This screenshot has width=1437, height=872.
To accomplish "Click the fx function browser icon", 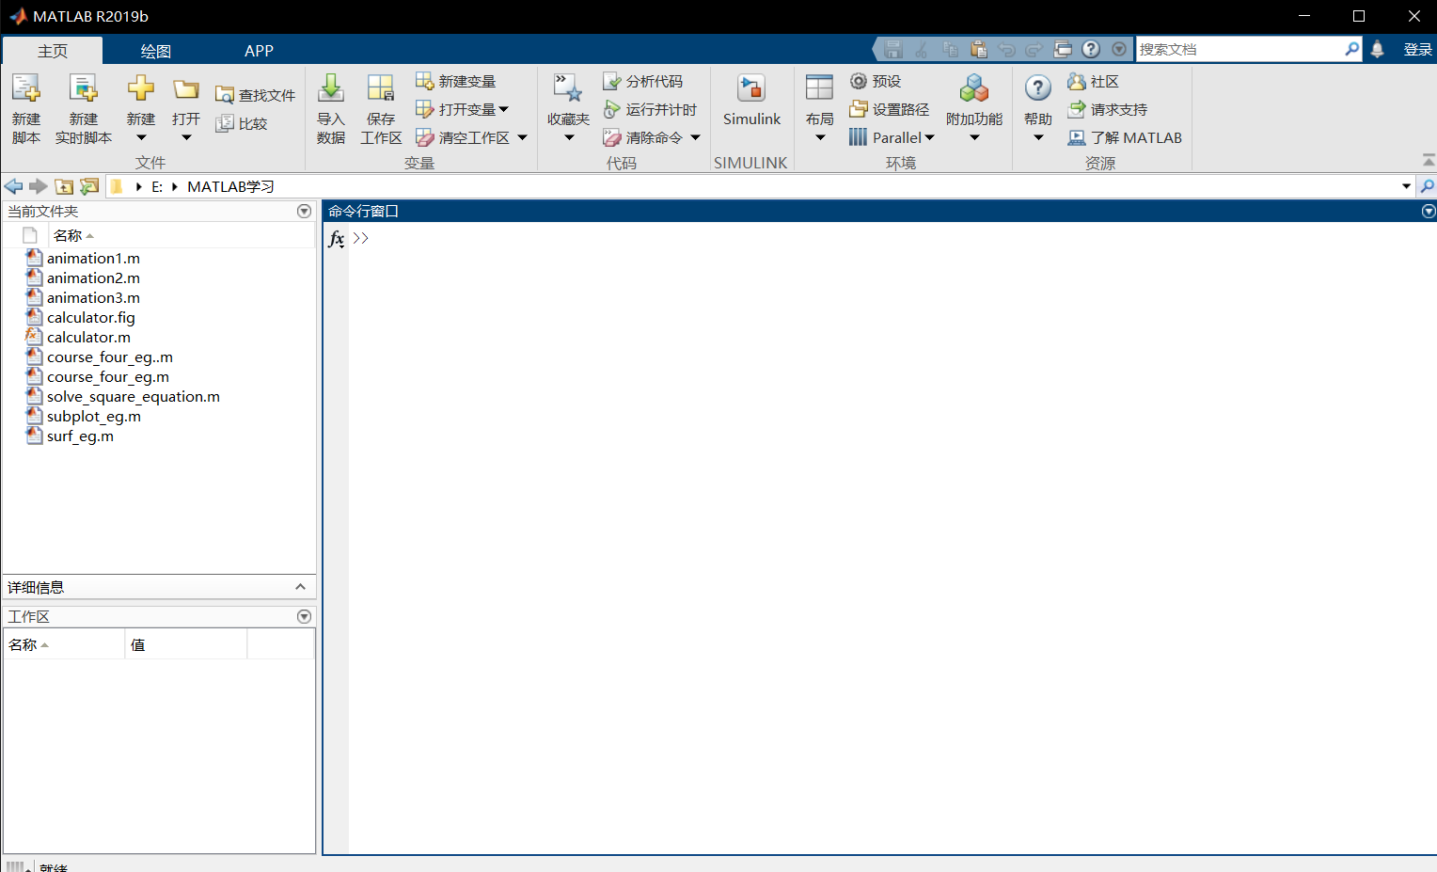I will click(337, 239).
